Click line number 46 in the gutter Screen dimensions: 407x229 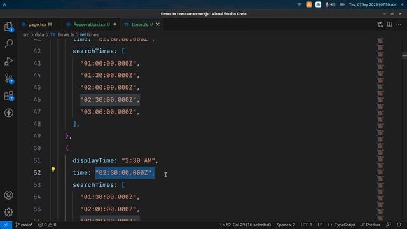click(37, 100)
